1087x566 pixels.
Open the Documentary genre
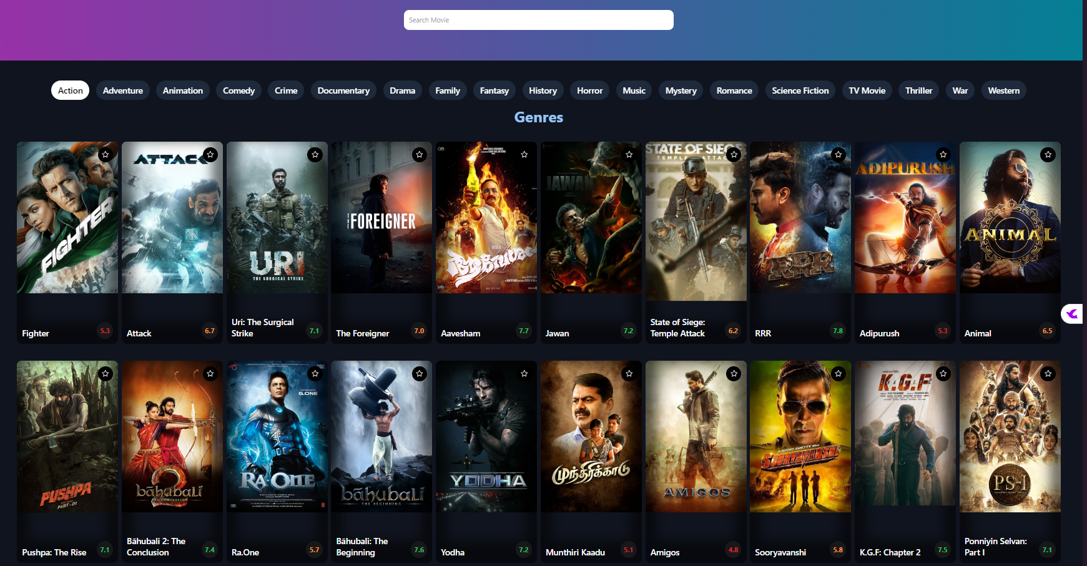[343, 90]
